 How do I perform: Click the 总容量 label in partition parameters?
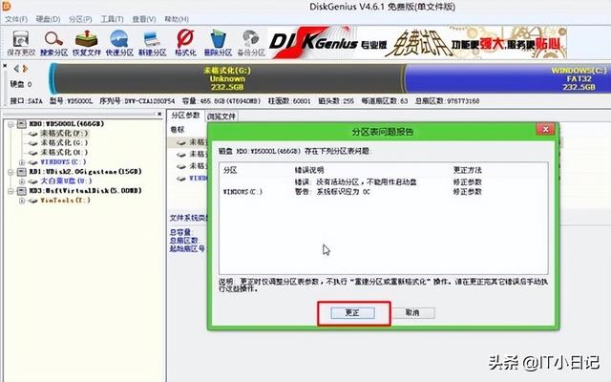tap(180, 232)
